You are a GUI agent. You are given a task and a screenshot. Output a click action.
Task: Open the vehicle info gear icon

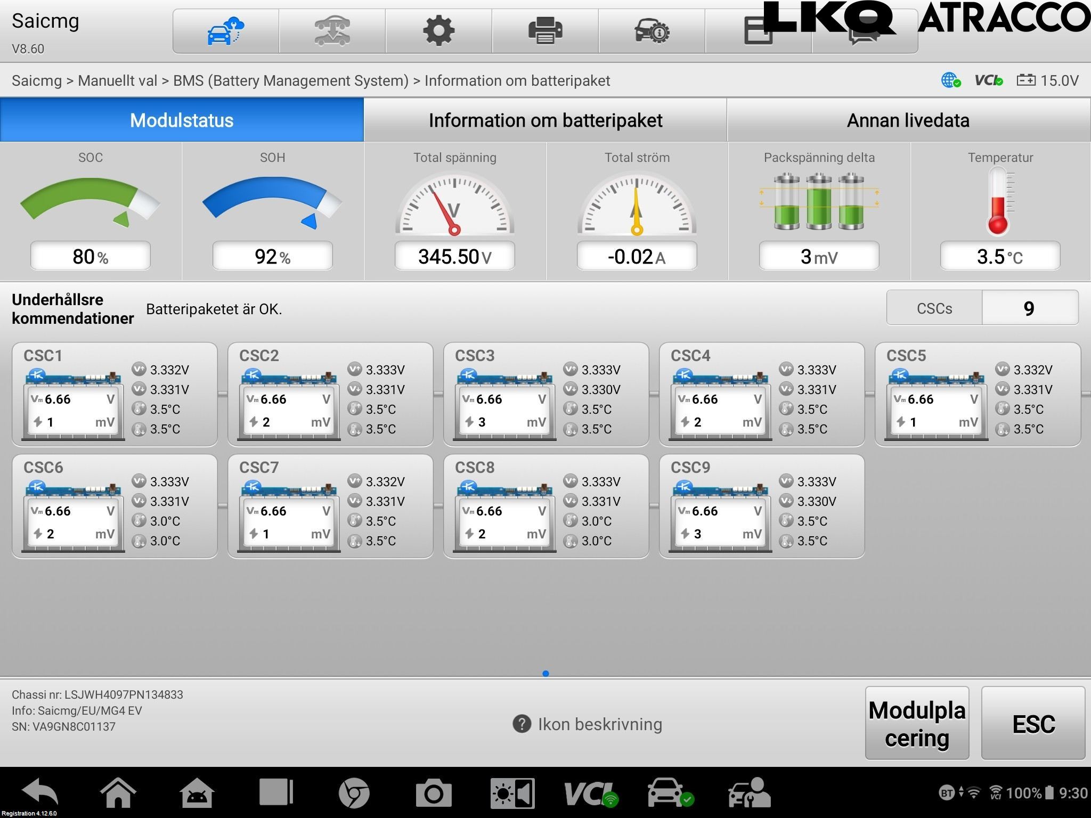(652, 31)
